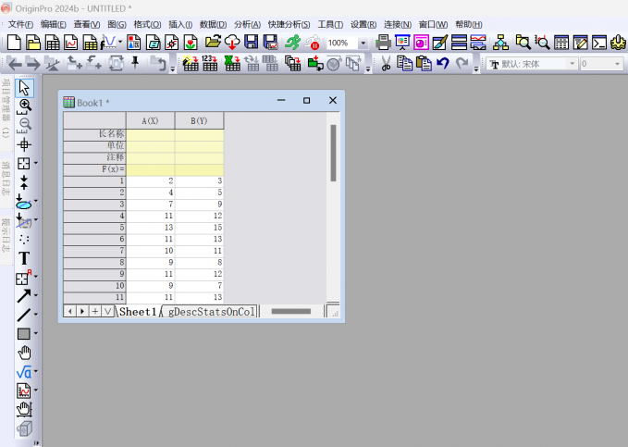Select the Screen Reader crosshair tool
Viewport: 628px width, 447px height.
24,144
